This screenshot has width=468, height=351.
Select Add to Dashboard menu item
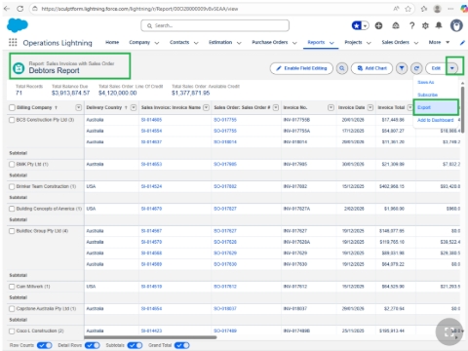[x=435, y=120]
